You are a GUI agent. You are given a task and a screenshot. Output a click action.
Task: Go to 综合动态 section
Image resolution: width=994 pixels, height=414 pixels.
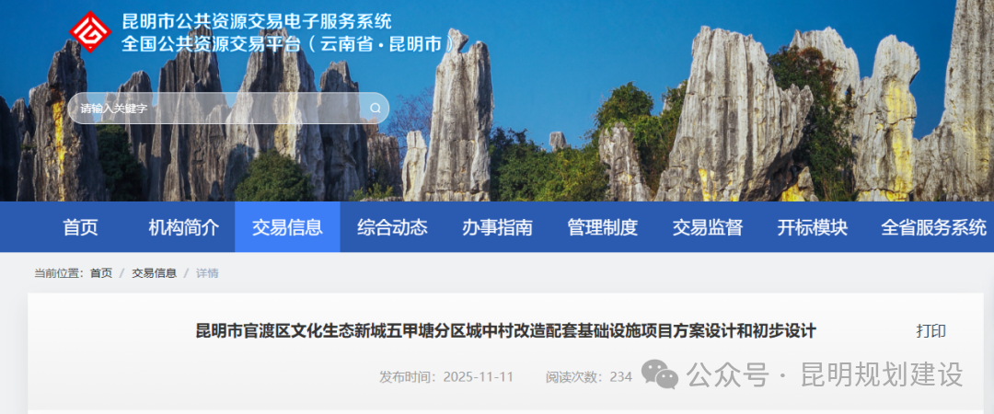(x=392, y=227)
